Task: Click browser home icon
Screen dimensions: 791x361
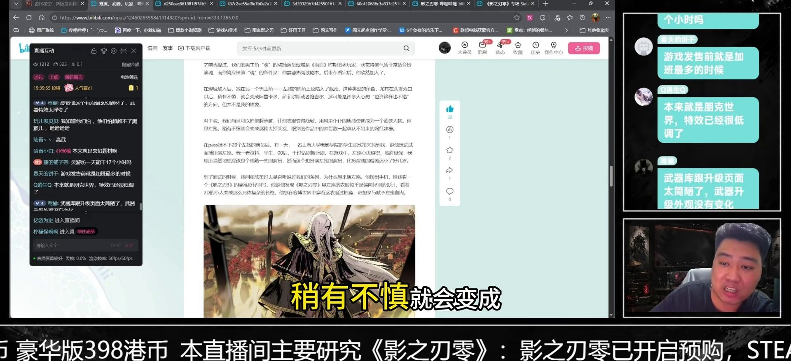Action: point(42,18)
